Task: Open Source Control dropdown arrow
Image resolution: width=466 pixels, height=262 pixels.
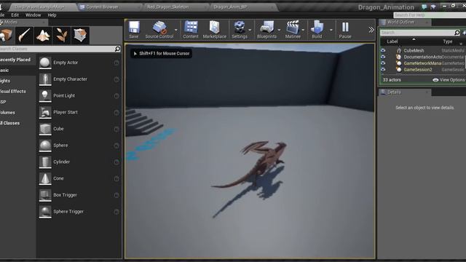Action: [x=176, y=30]
